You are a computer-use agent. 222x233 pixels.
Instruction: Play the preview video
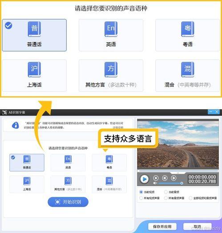145,179
